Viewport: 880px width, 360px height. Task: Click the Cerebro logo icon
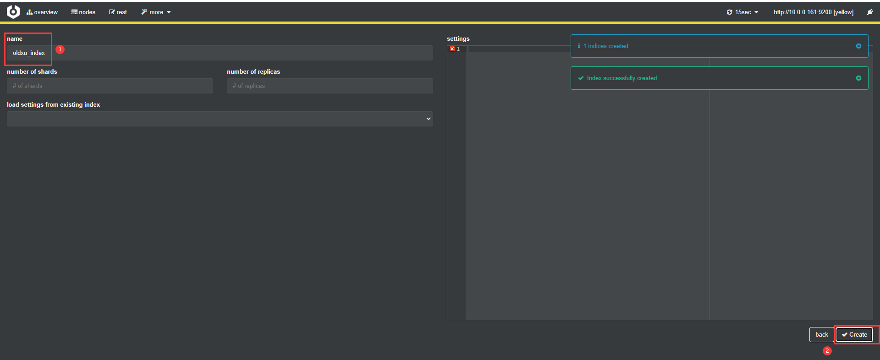13,12
